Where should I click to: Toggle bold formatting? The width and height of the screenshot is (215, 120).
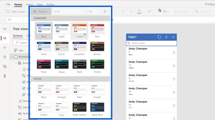pos(105,12)
